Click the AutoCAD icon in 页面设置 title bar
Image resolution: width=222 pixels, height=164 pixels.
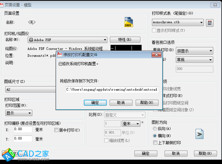point(4,5)
